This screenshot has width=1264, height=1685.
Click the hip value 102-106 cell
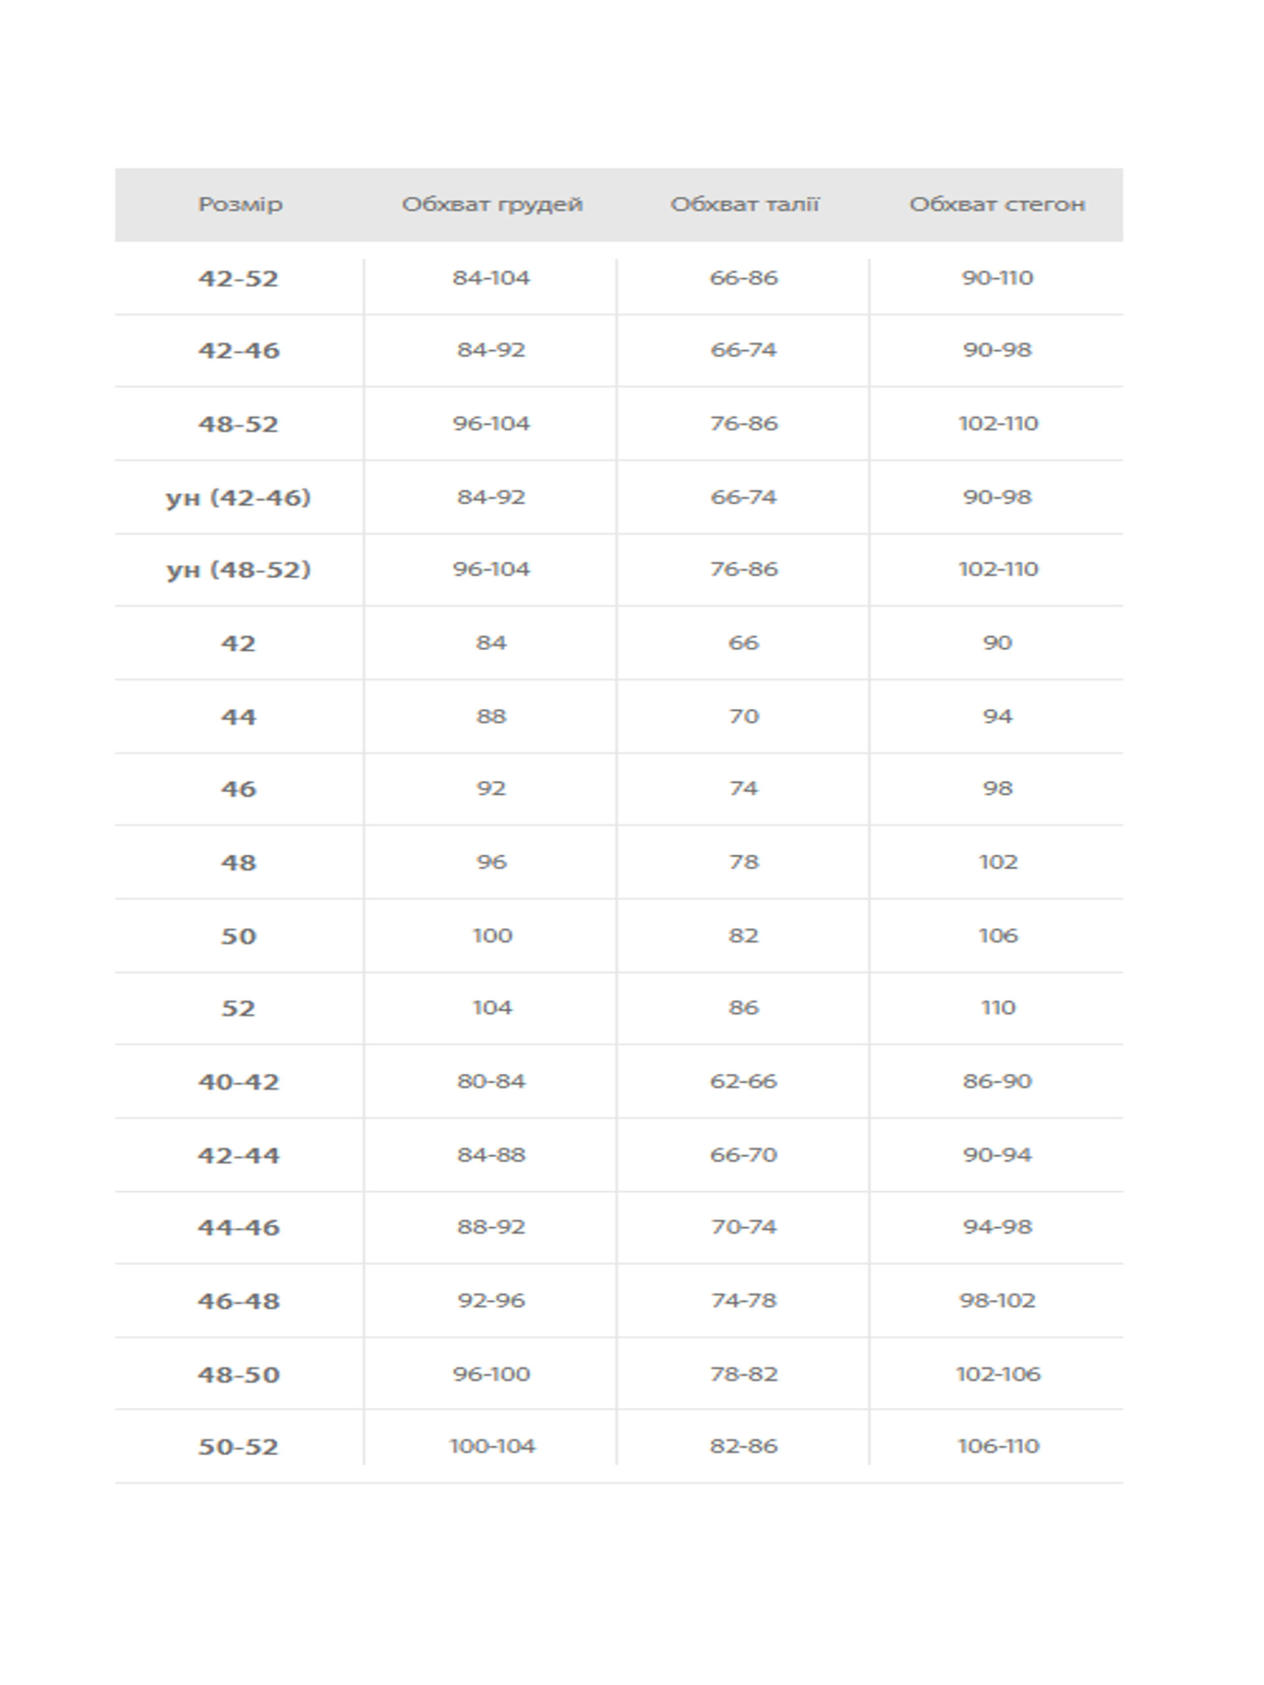[997, 1374]
